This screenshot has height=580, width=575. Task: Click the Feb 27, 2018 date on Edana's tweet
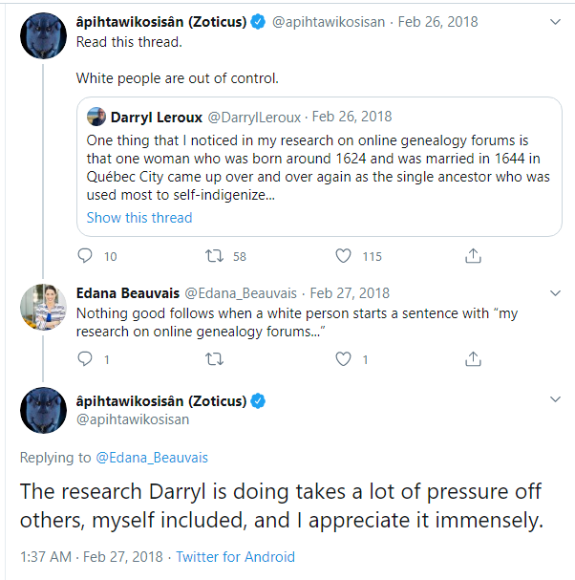click(x=350, y=293)
